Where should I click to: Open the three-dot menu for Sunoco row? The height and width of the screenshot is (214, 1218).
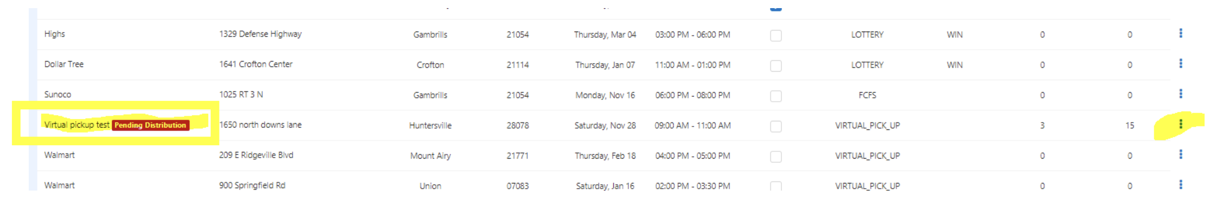click(1181, 94)
